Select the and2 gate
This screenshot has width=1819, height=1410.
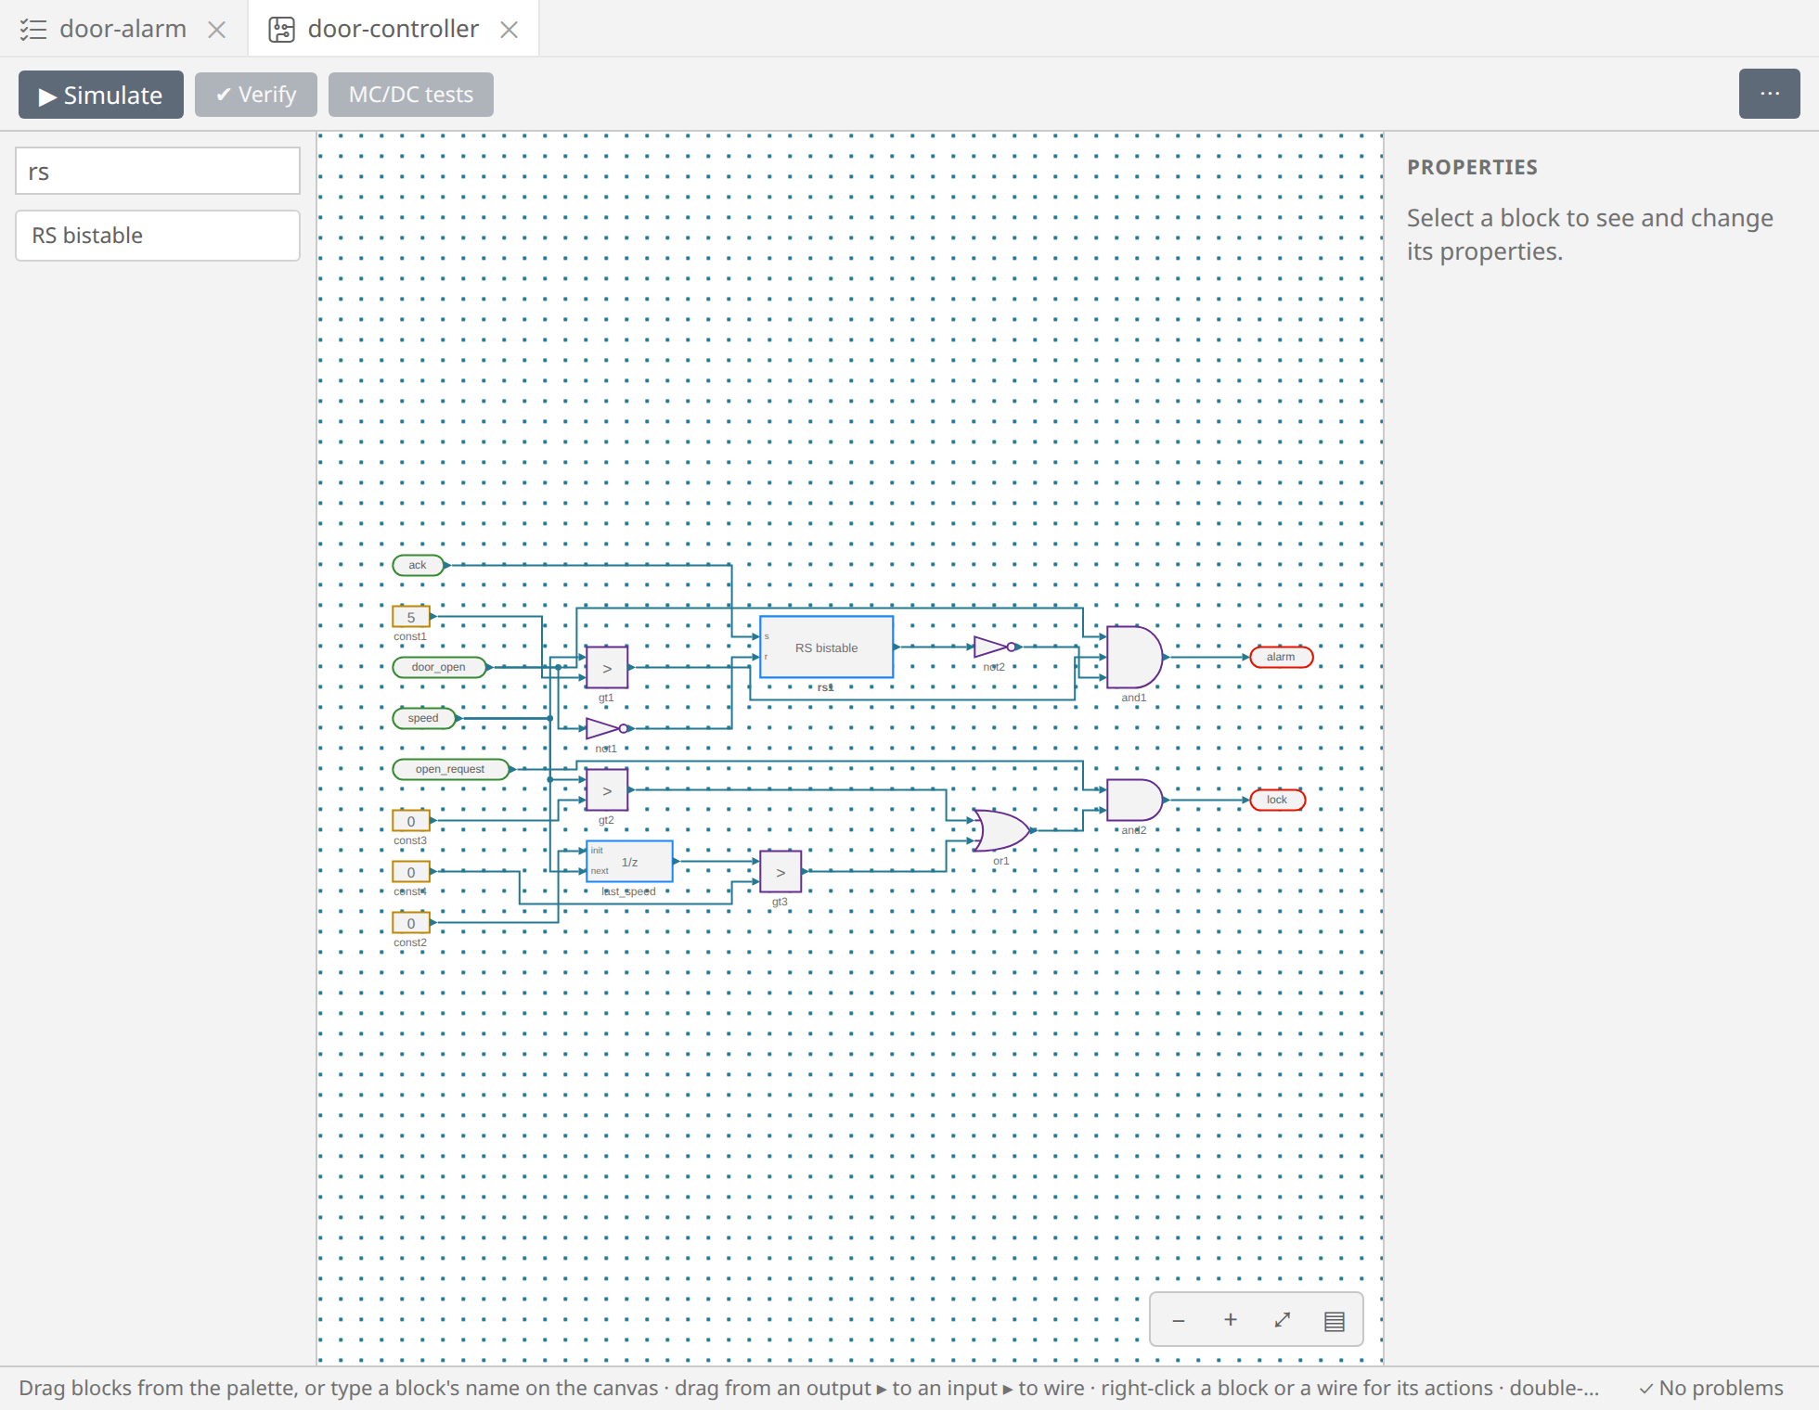click(x=1134, y=800)
